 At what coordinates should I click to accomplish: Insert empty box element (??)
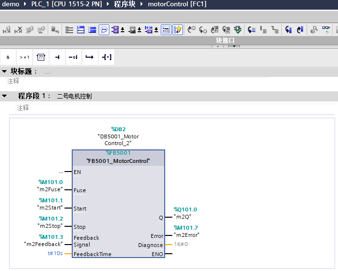click(41, 57)
